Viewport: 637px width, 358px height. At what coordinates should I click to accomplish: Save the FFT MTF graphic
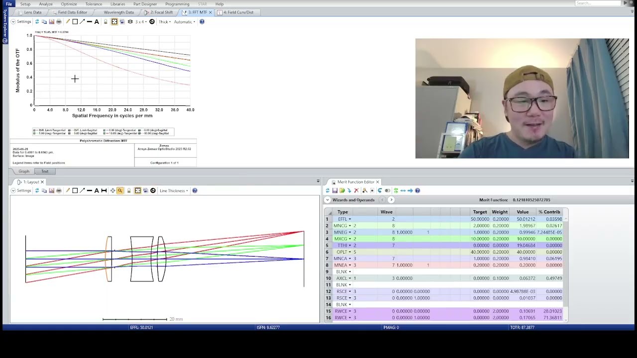coord(52,22)
